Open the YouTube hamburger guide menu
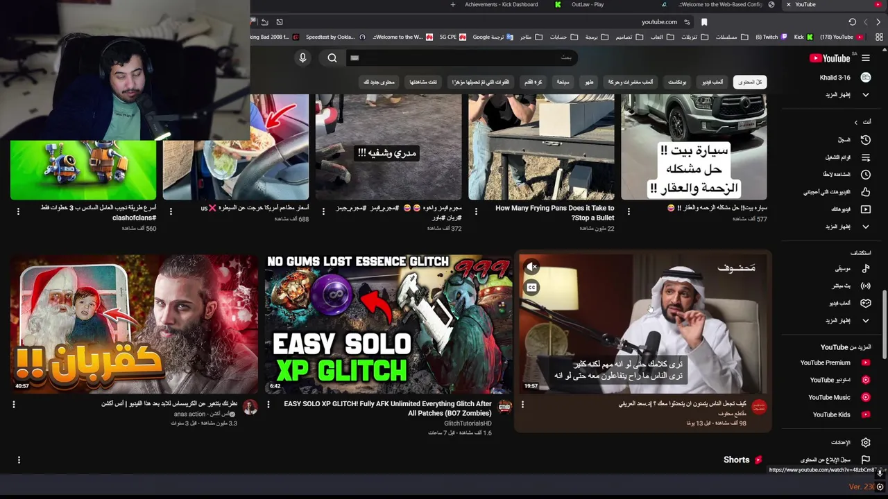This screenshot has width=888, height=499. 866,58
